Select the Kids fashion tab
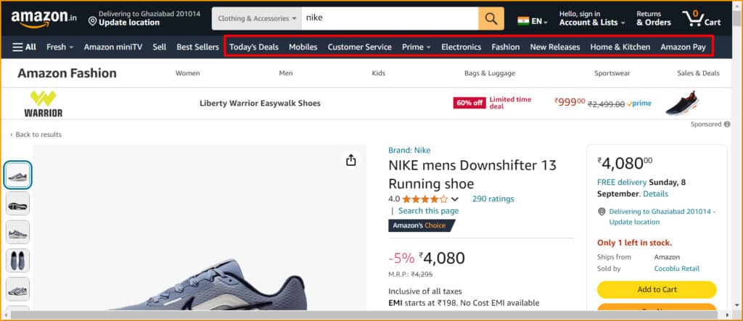 (x=379, y=73)
